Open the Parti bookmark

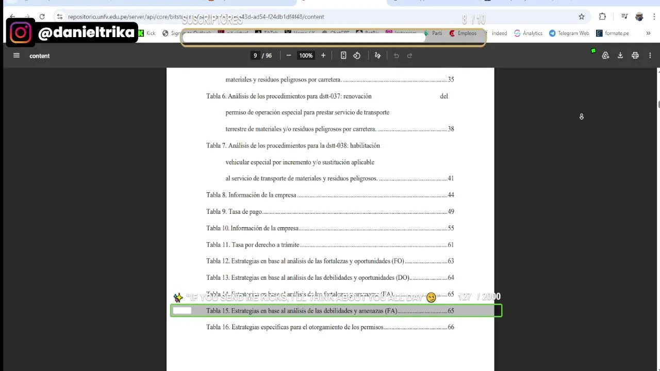pyautogui.click(x=433, y=33)
